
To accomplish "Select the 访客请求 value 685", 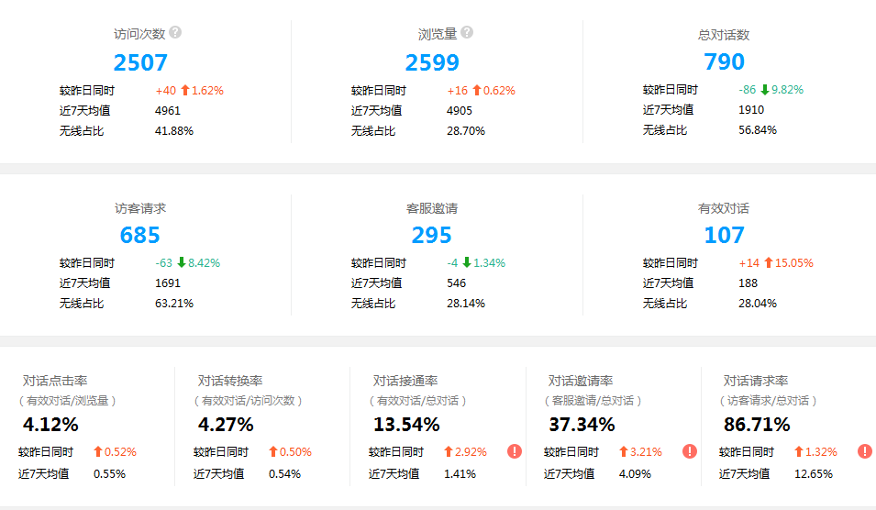I will (x=140, y=236).
